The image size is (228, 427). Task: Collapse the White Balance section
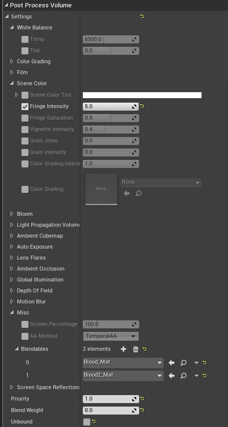click(x=11, y=27)
